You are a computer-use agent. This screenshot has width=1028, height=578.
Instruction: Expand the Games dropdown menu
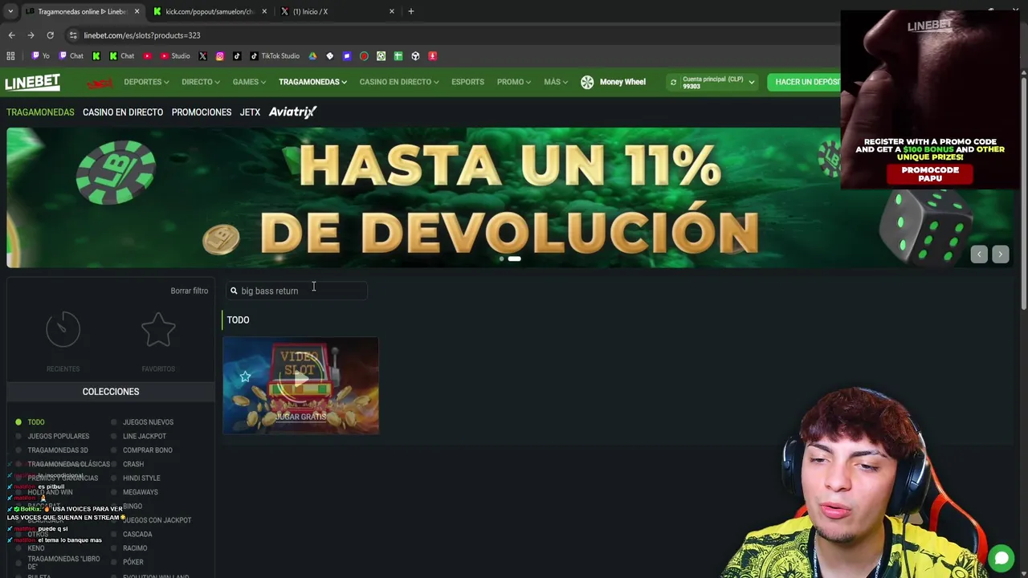tap(249, 82)
